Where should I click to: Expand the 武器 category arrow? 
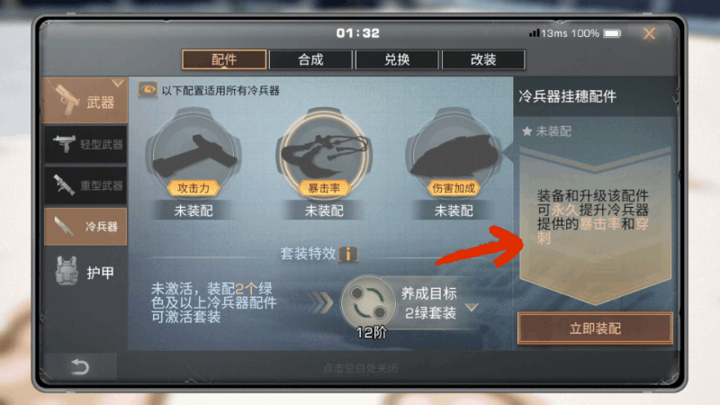click(118, 83)
